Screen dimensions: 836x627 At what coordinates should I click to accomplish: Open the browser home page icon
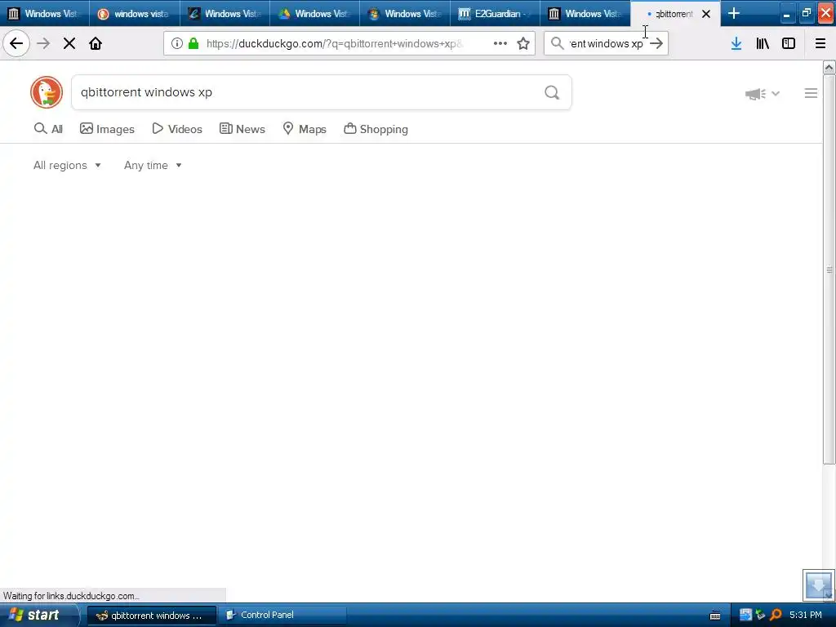click(x=96, y=43)
